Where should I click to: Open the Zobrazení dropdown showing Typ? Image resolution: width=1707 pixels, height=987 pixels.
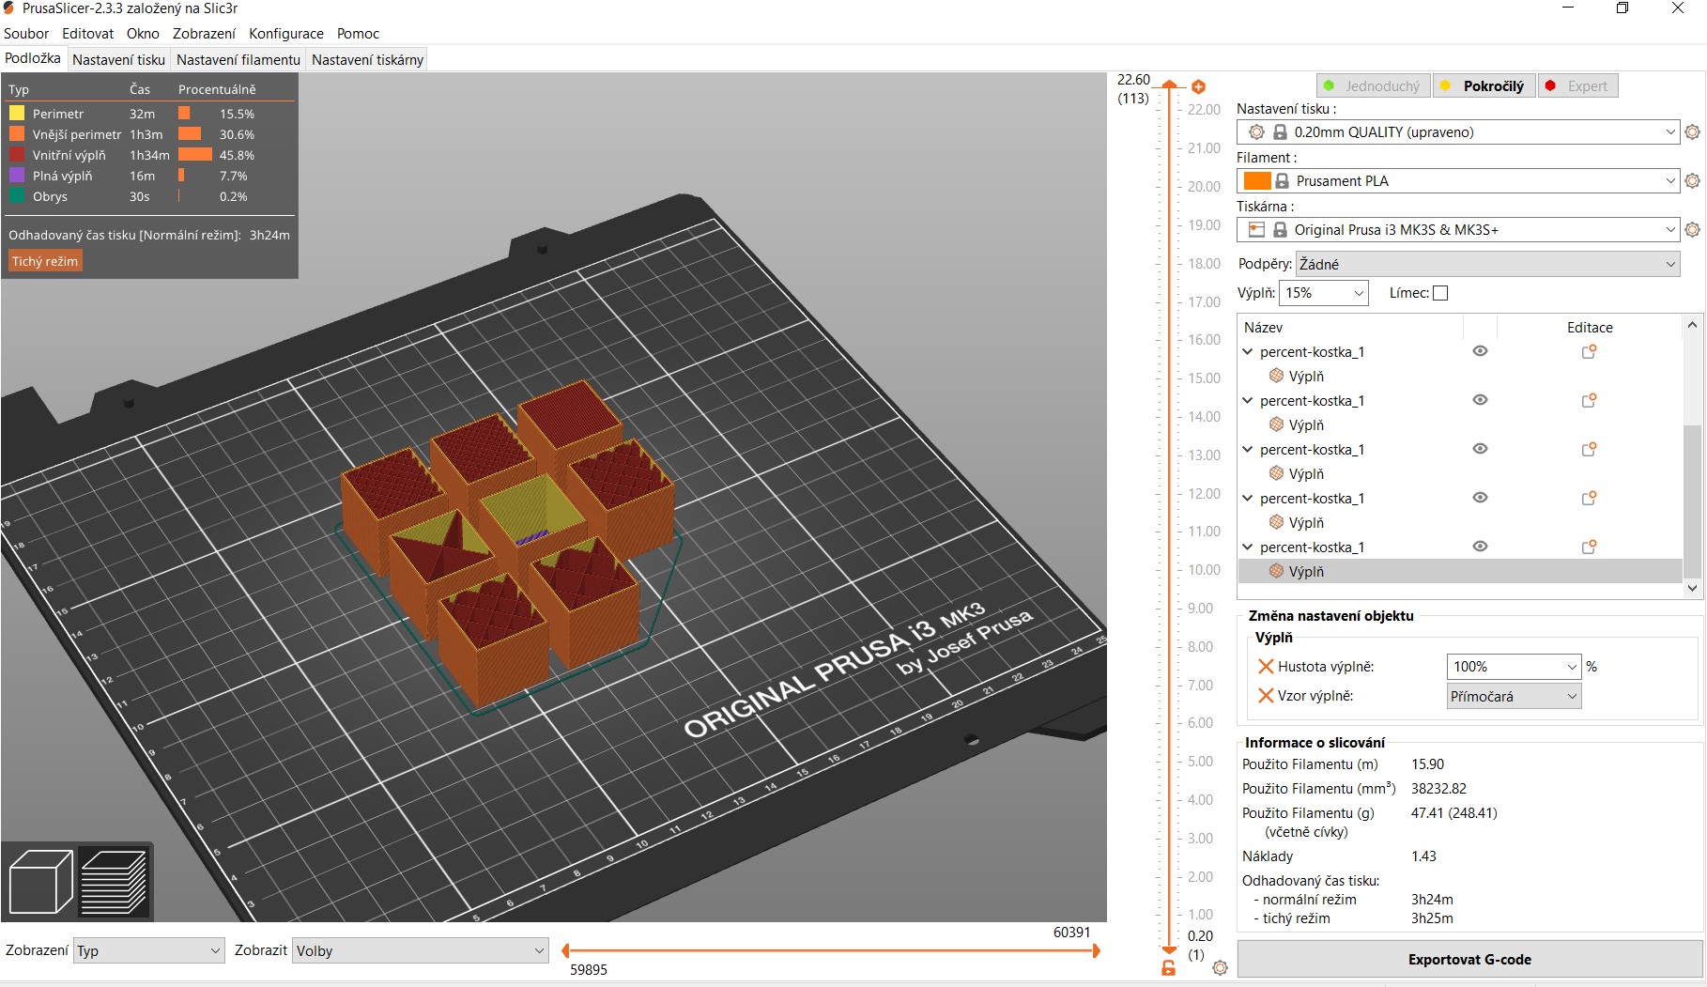(x=149, y=950)
